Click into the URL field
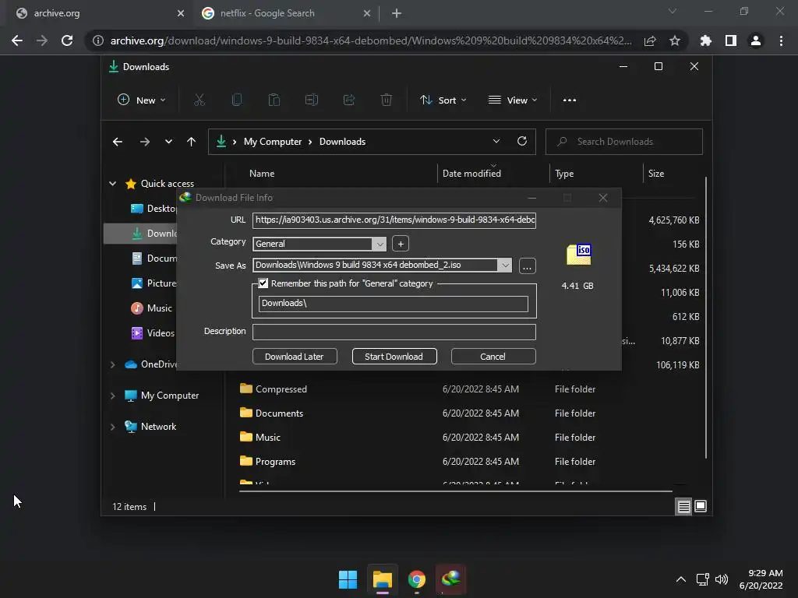798x598 pixels. point(394,220)
